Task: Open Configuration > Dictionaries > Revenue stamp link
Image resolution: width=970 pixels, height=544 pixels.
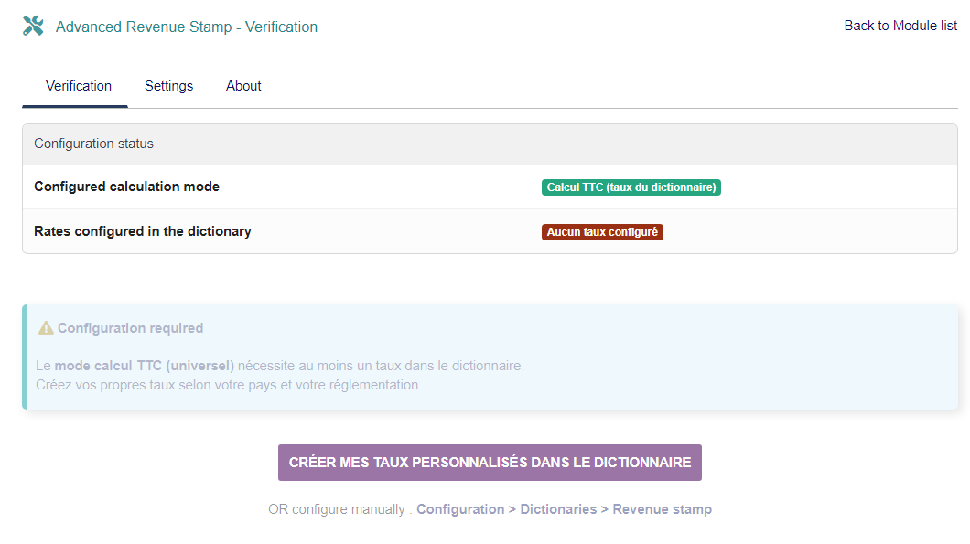Action: coord(564,509)
